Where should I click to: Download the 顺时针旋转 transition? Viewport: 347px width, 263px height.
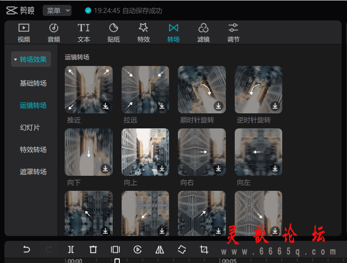[x=218, y=106]
